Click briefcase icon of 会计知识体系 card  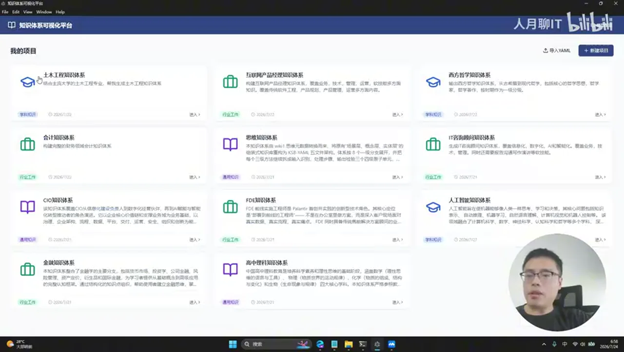(28, 144)
